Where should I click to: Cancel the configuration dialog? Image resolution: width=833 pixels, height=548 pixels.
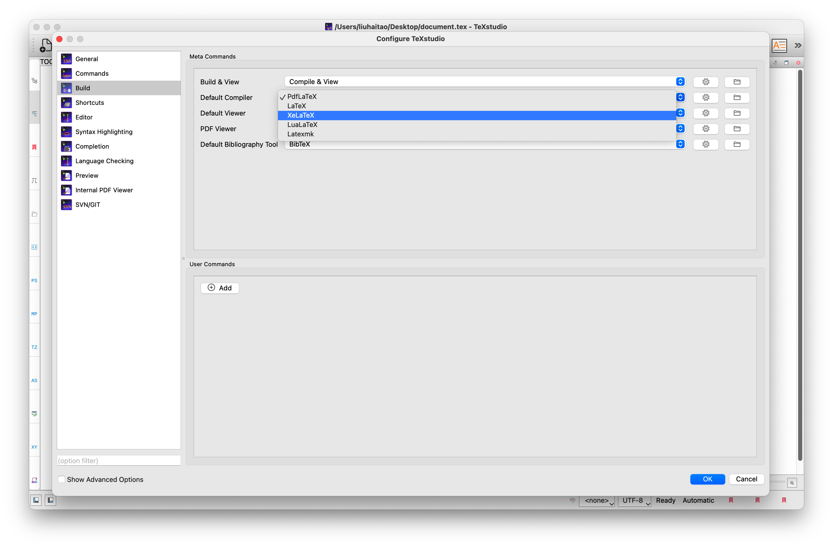(x=746, y=479)
